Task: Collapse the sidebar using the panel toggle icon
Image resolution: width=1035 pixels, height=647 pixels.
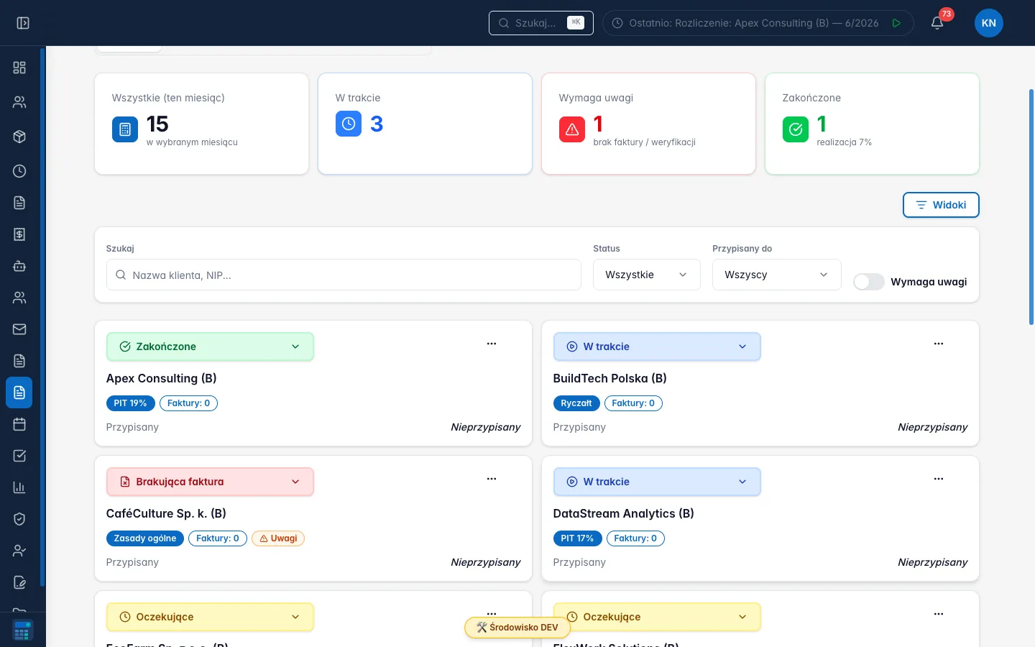Action: click(x=23, y=23)
